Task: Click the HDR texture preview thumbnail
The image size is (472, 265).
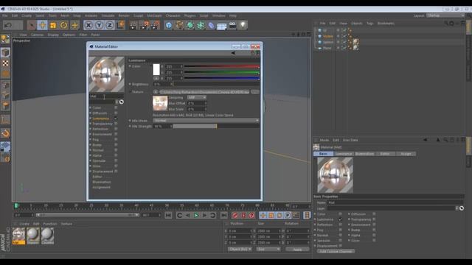Action: point(160,103)
